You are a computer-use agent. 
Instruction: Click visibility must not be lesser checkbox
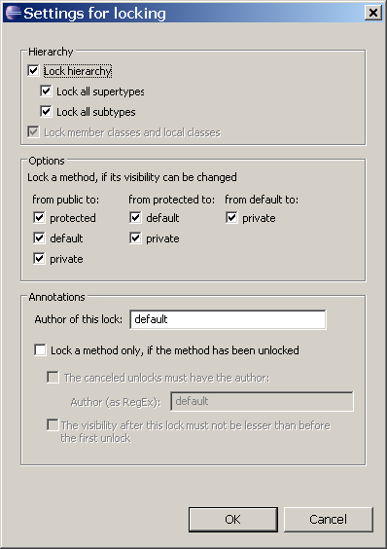point(53,425)
